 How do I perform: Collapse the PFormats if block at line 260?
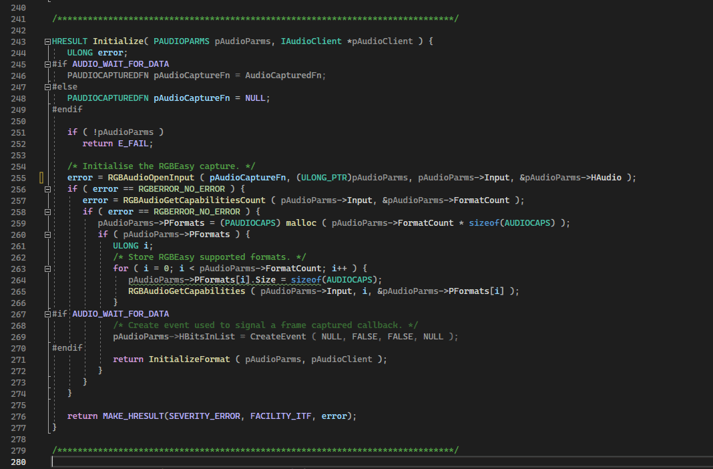click(x=47, y=234)
